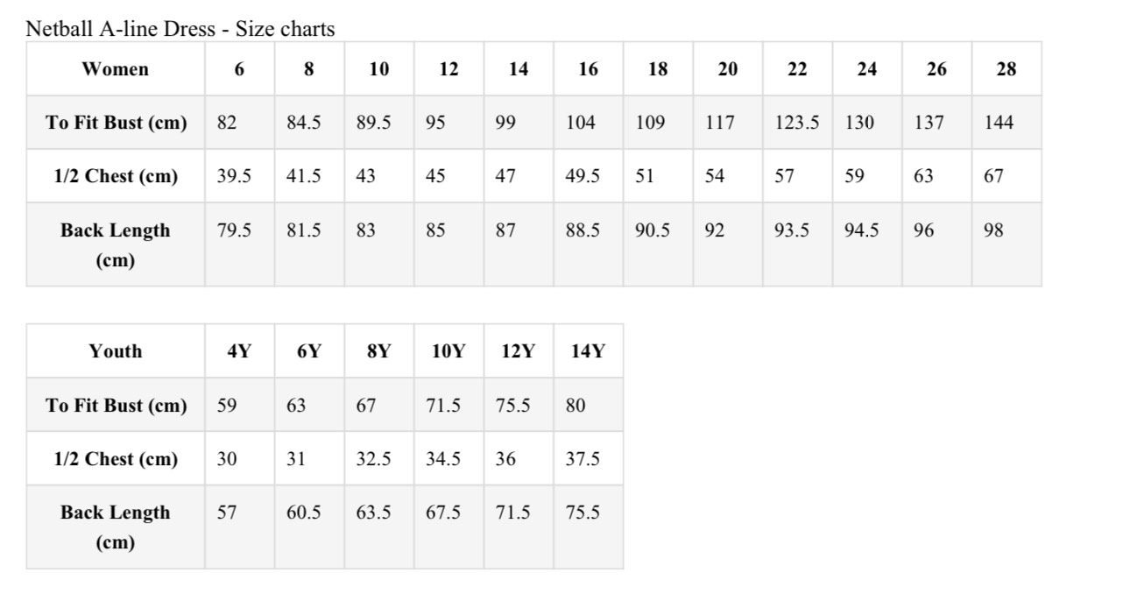
Task: Click youth size 14Y column header
Action: tap(589, 351)
